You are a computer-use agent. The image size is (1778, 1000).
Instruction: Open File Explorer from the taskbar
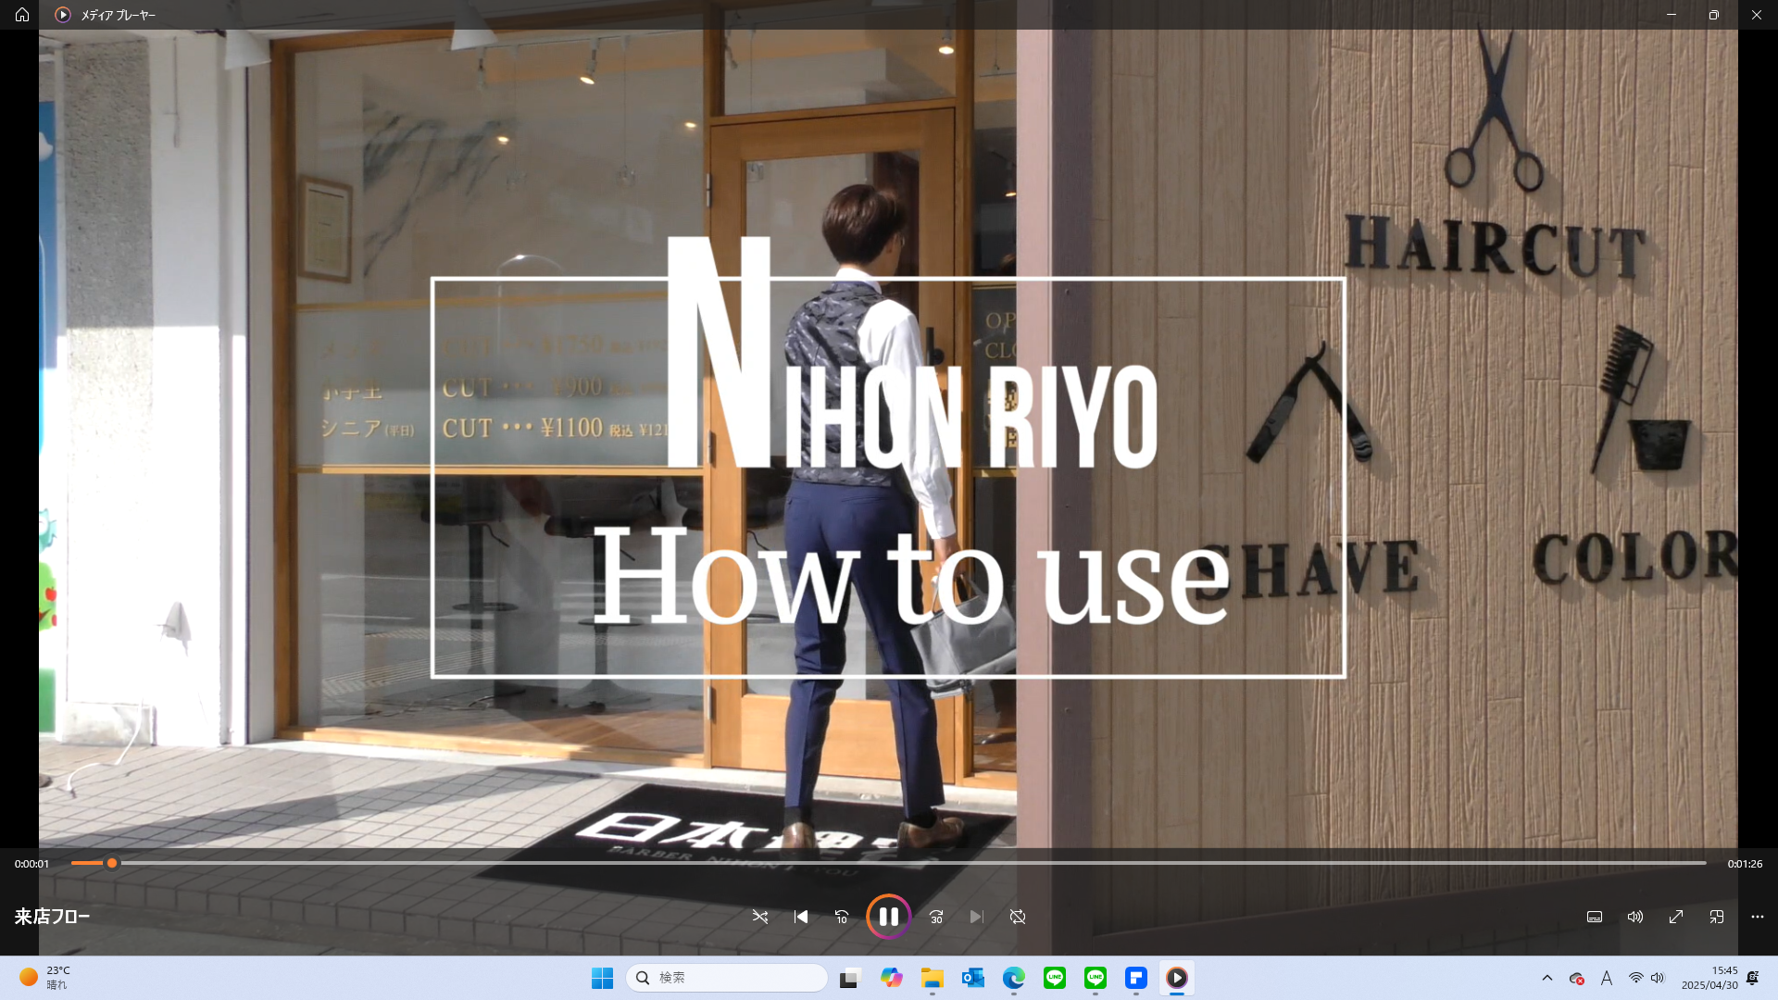pyautogui.click(x=933, y=978)
